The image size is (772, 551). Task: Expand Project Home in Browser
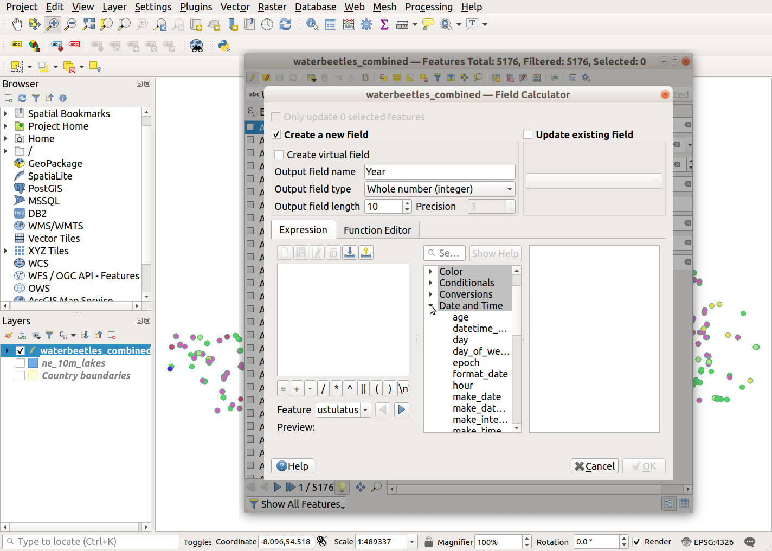(6, 126)
